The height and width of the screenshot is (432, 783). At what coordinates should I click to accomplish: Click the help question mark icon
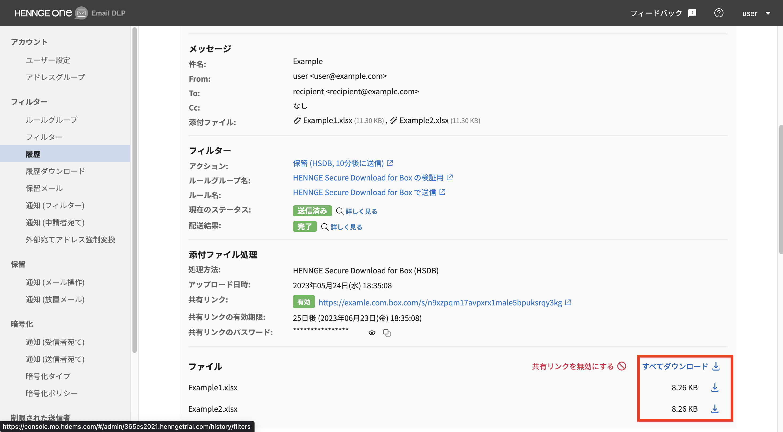[718, 13]
